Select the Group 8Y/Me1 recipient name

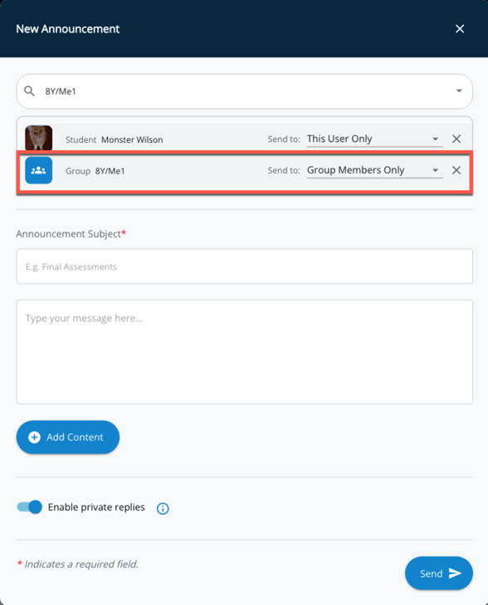[x=110, y=171]
